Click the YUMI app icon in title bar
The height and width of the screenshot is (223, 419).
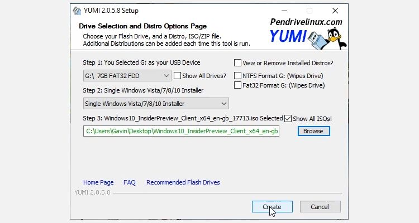point(77,11)
